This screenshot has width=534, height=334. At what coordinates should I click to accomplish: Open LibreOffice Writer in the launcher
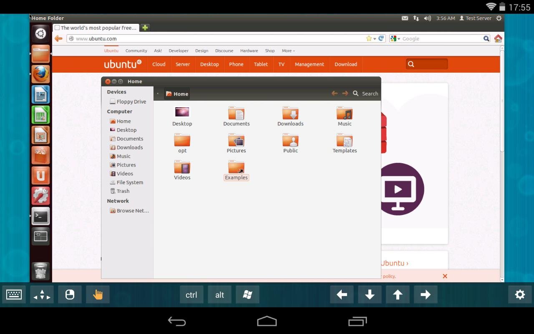[x=40, y=95]
